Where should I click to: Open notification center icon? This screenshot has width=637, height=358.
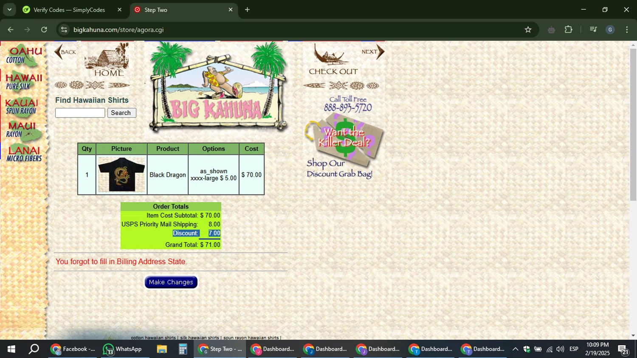pyautogui.click(x=623, y=350)
